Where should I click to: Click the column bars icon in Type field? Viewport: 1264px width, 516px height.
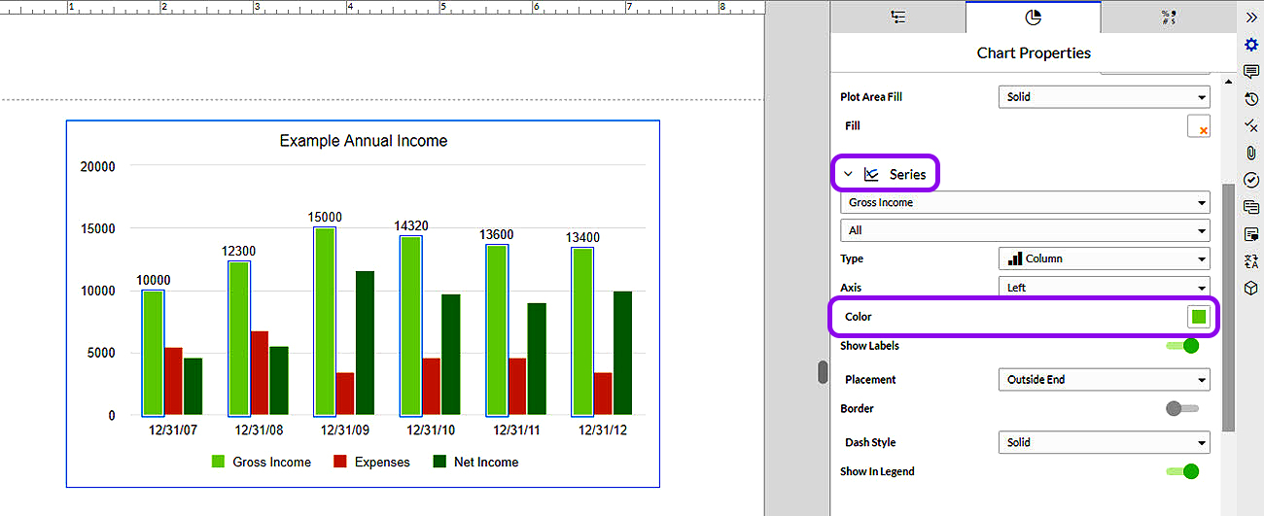pos(1015,258)
